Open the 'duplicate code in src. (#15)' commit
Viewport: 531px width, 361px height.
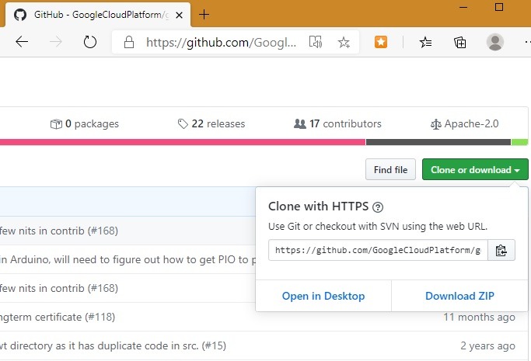coord(113,345)
